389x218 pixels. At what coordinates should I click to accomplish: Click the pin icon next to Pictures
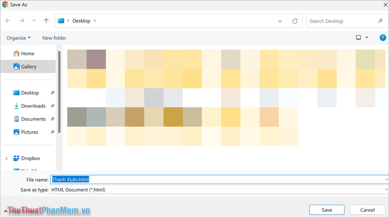(x=52, y=132)
